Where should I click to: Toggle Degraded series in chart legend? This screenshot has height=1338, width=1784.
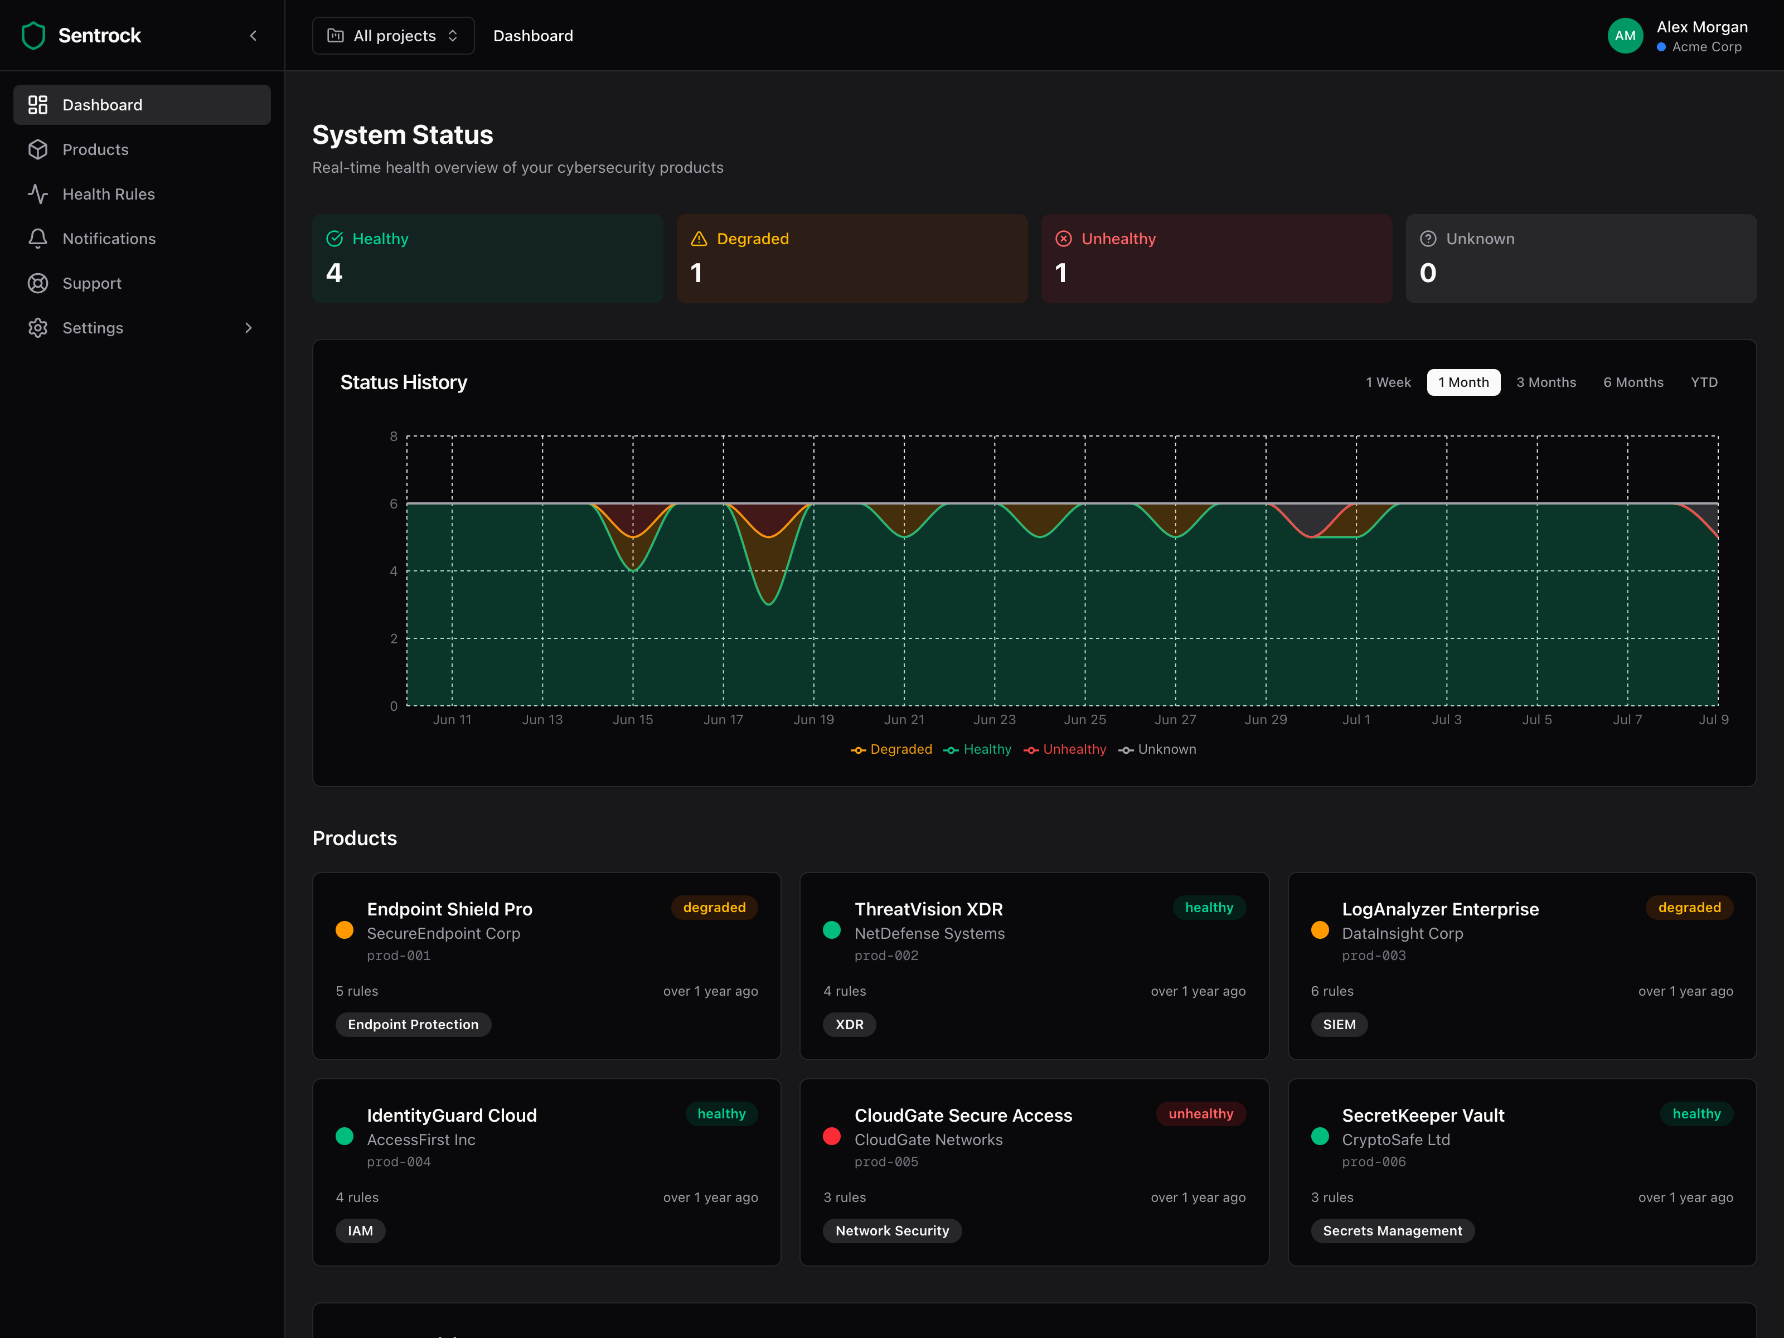(x=891, y=749)
